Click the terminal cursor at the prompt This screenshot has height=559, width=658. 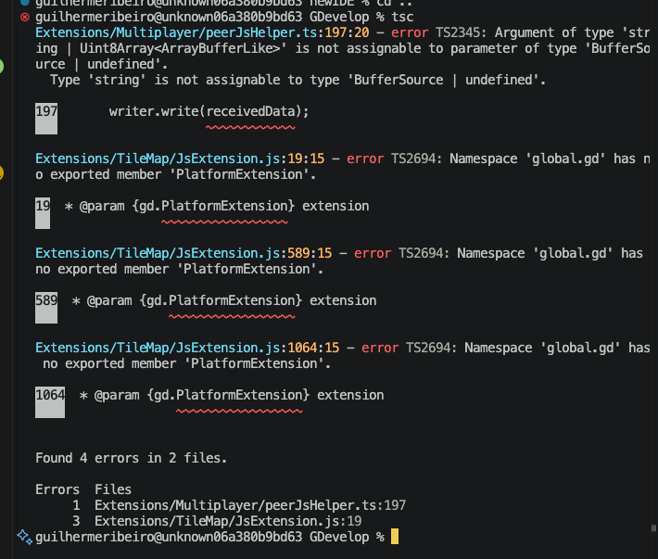coord(395,538)
